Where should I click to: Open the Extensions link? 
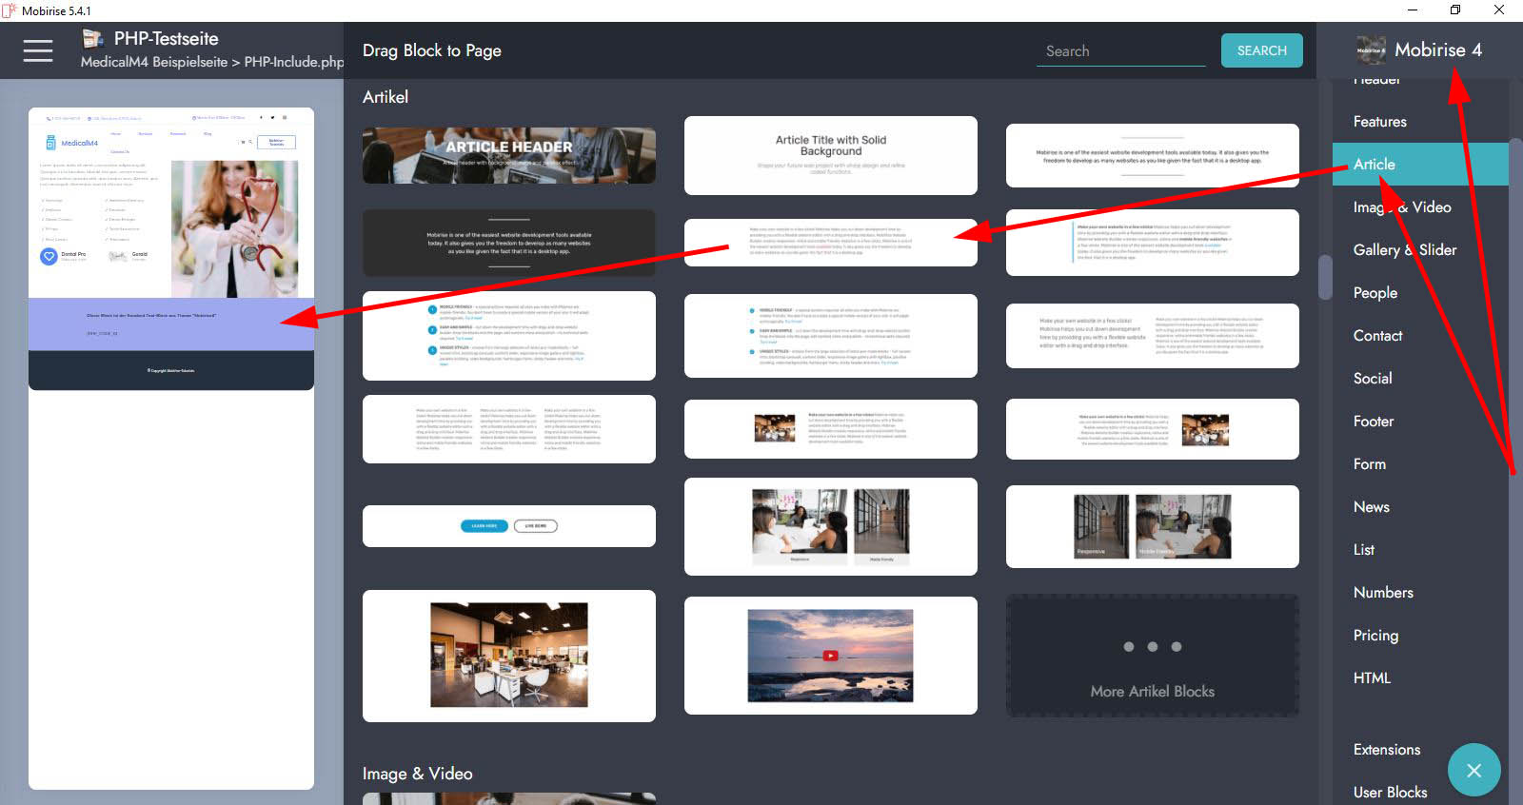[1386, 750]
